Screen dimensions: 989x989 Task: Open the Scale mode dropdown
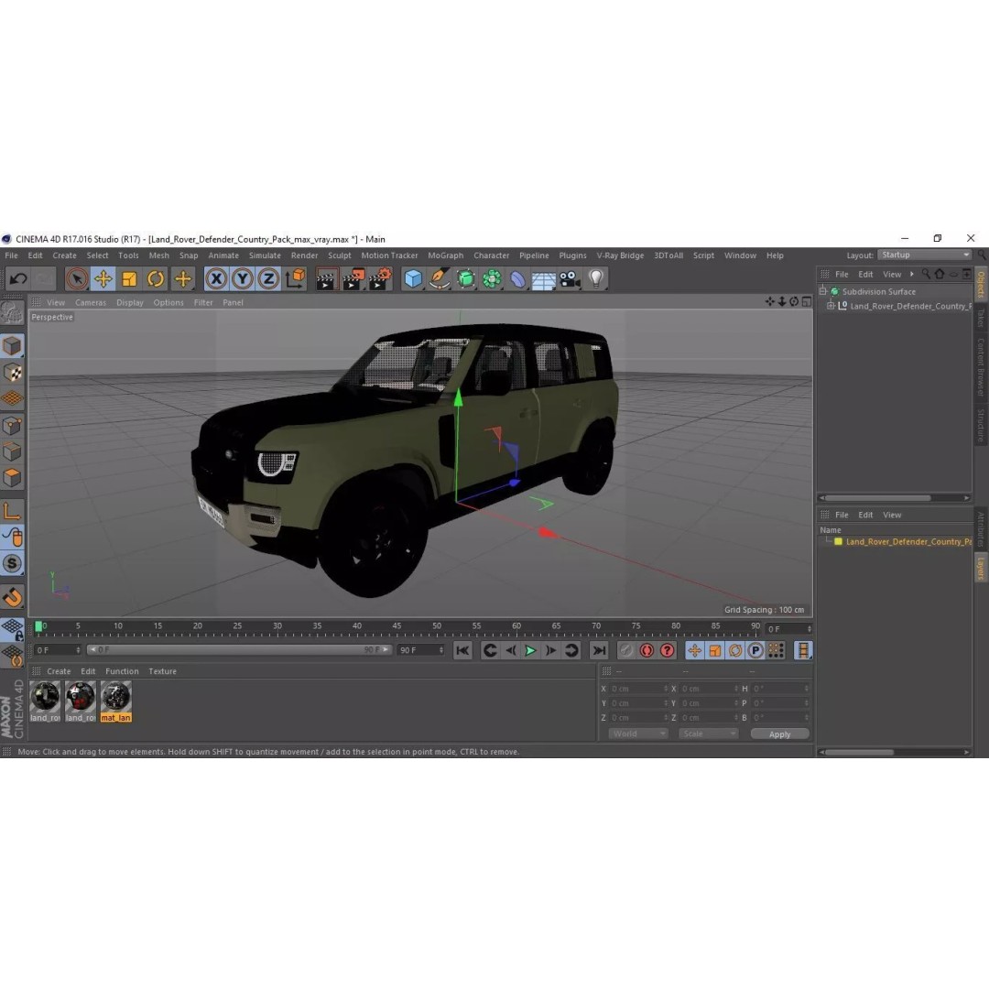click(708, 734)
